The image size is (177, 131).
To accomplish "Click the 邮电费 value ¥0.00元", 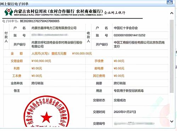I will point(119,69).
